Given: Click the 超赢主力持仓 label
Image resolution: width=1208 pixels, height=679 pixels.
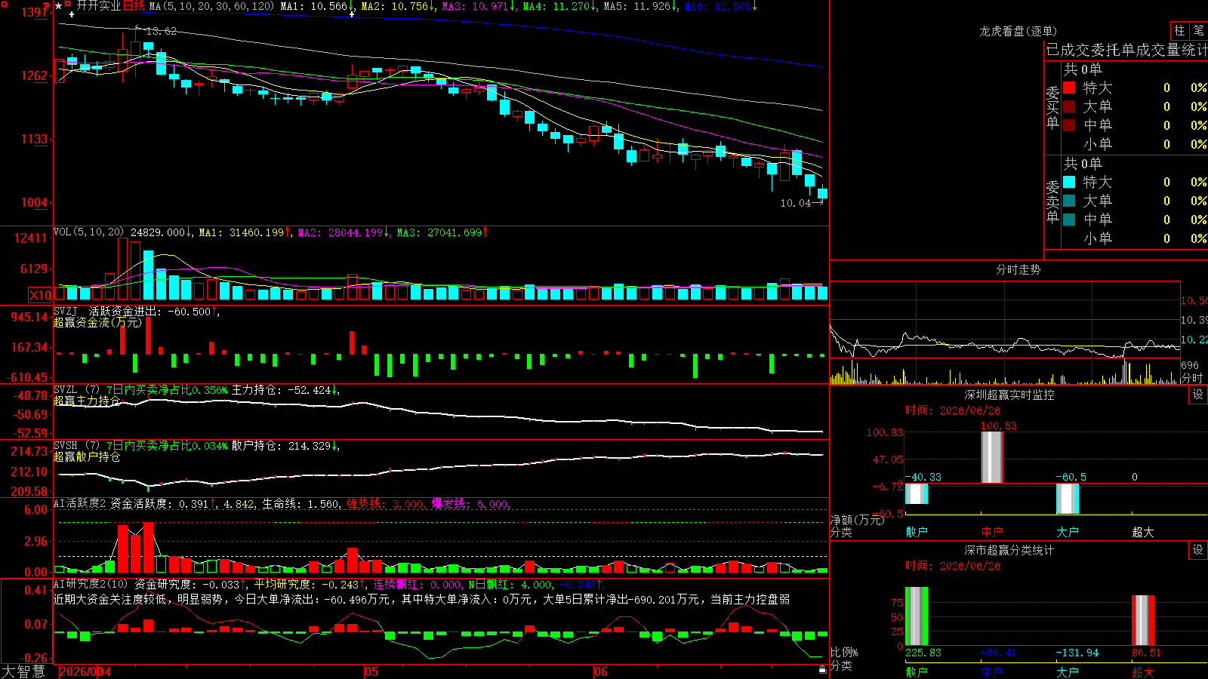Looking at the screenshot, I should (87, 401).
